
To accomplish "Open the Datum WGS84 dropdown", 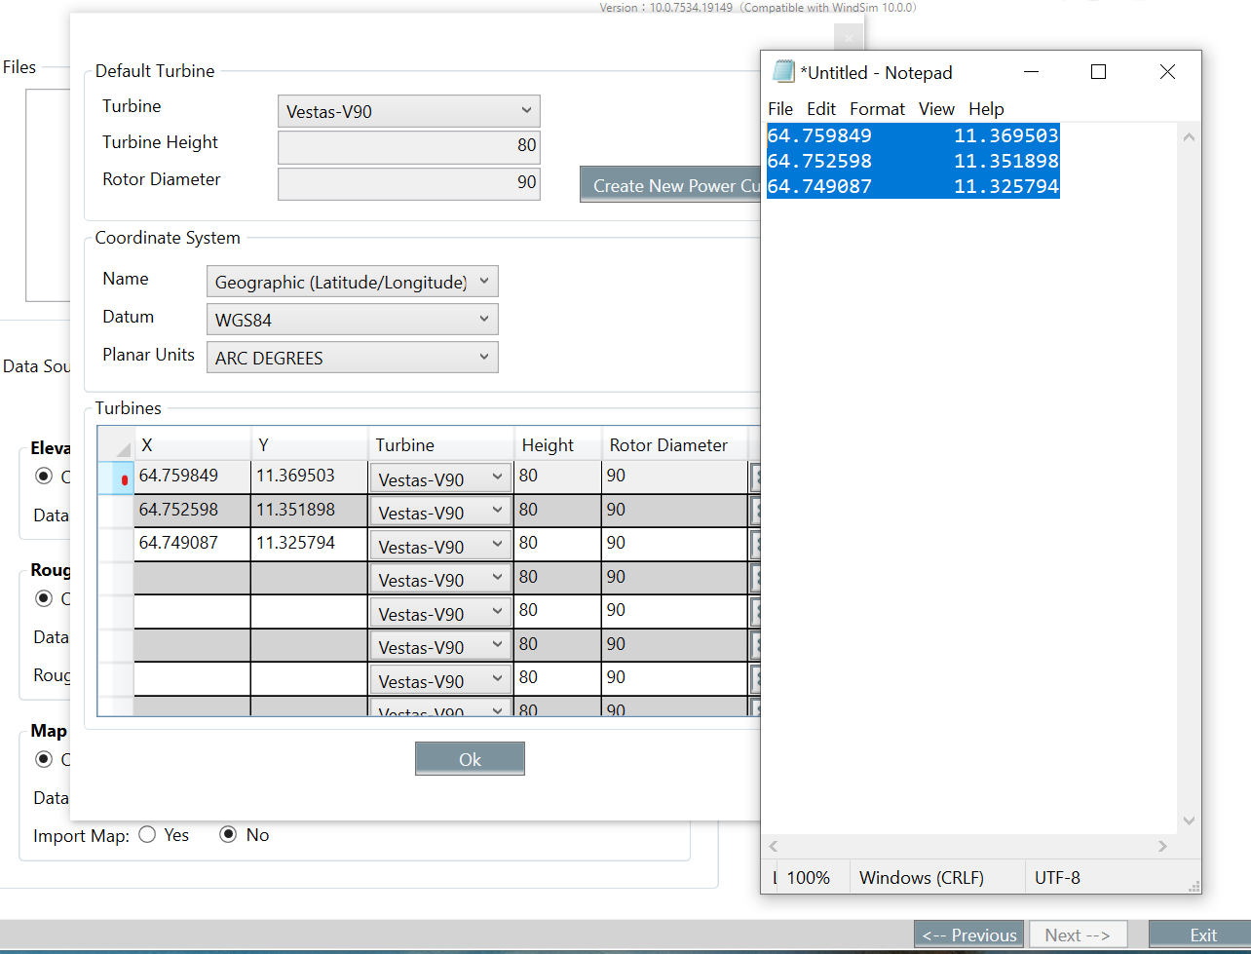I will click(352, 320).
